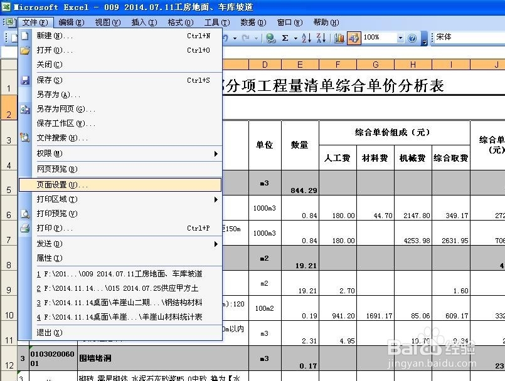Click row header 10
This screenshot has height=381, width=505.
[8, 313]
